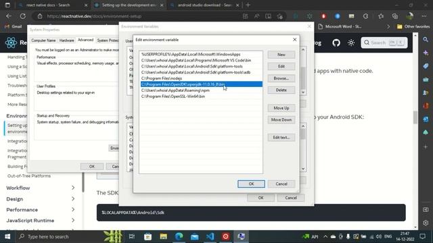Expand the JavaScript Runtime sidebar section
Screen dimensions: 433x243
(x=41, y=221)
